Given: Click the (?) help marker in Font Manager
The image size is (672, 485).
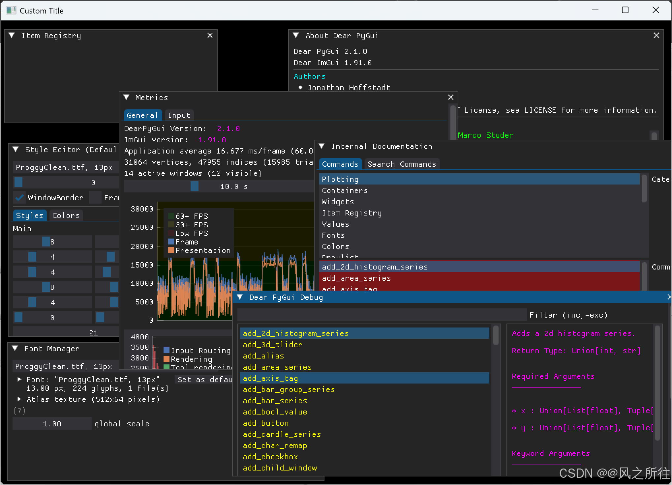Looking at the screenshot, I should tap(19, 411).
